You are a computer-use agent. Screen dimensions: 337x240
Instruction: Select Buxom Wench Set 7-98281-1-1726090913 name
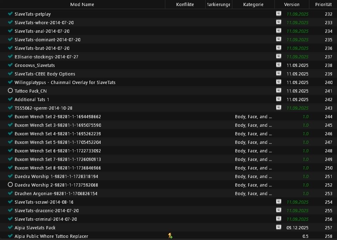coord(58,160)
